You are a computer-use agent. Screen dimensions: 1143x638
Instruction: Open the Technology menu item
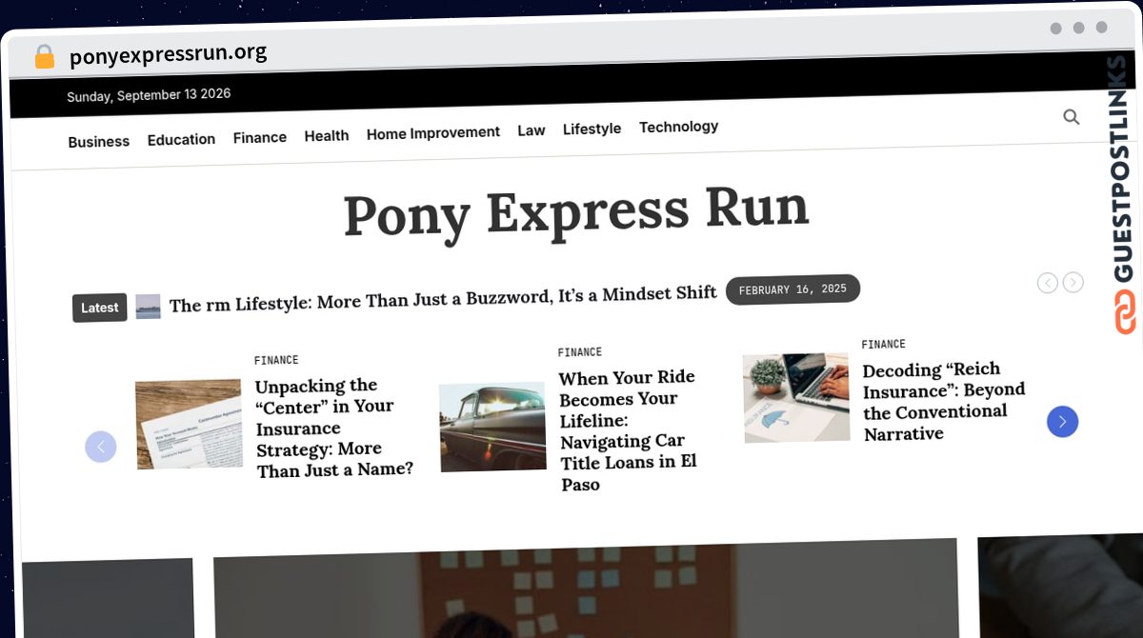(x=678, y=127)
